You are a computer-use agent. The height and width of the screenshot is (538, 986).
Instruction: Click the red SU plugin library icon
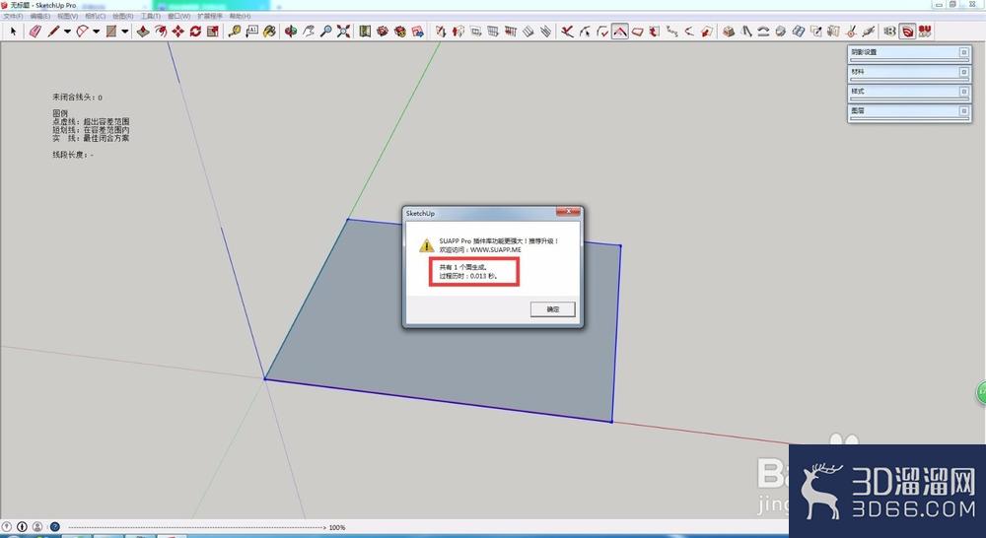pos(925,31)
